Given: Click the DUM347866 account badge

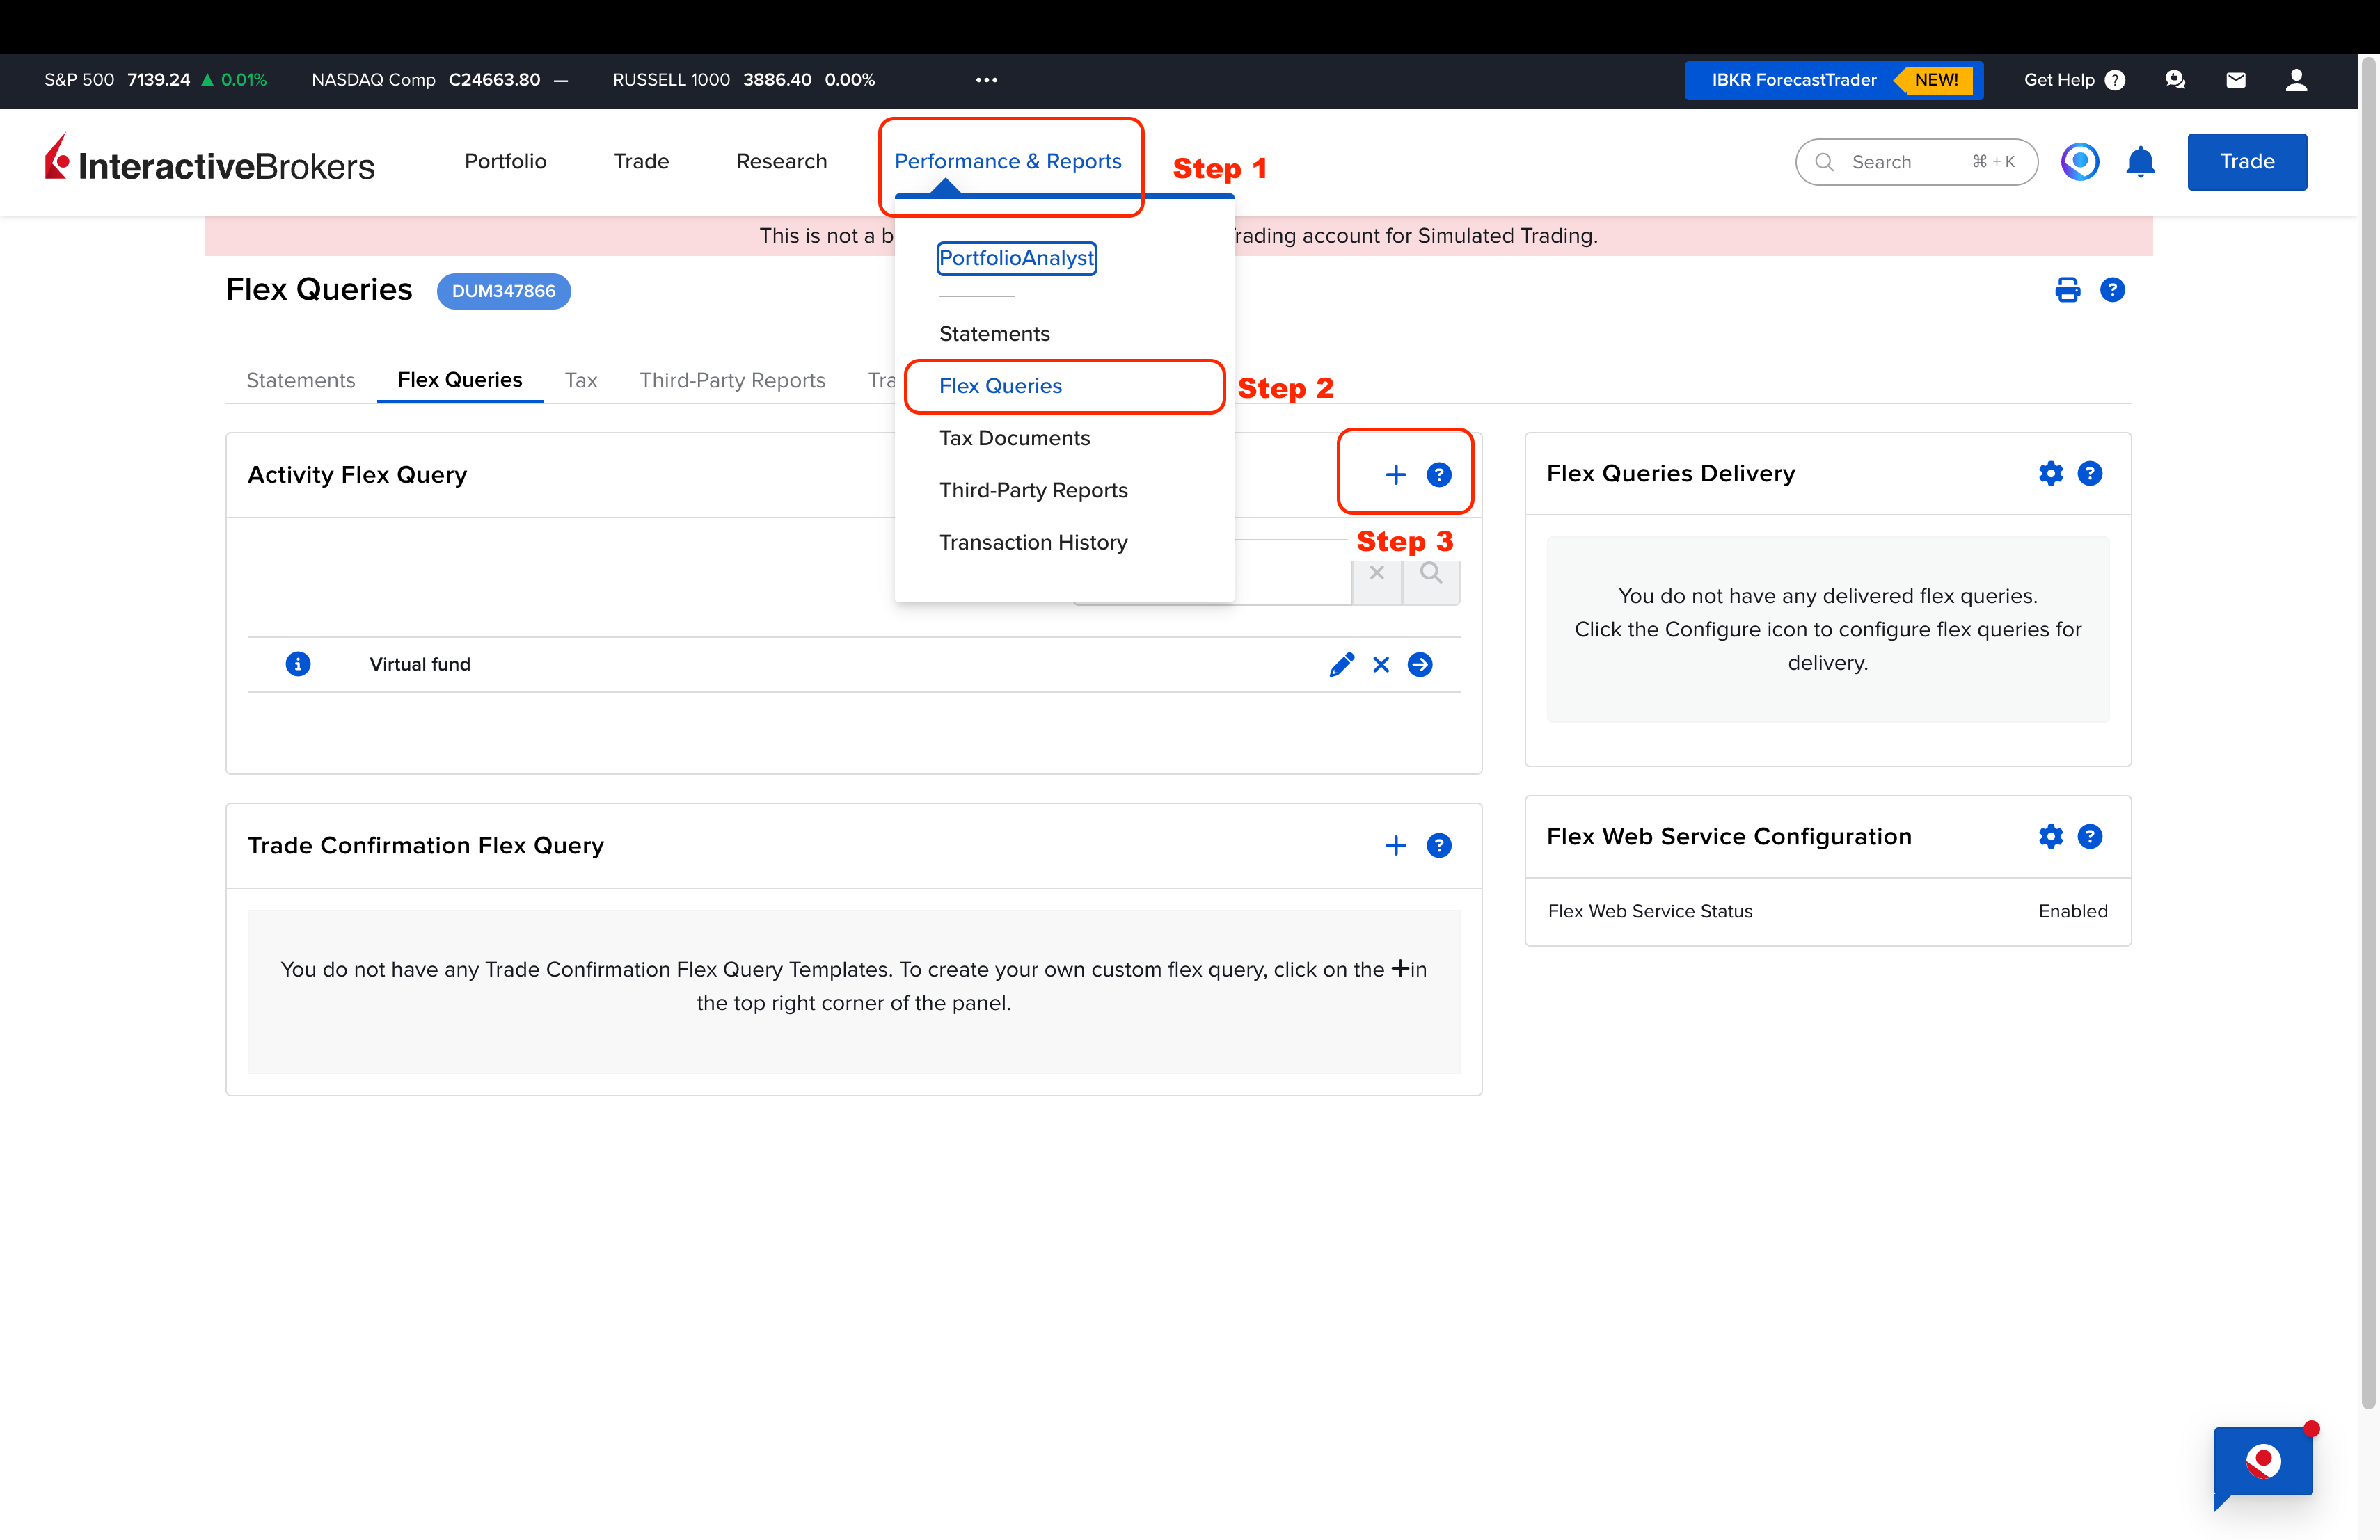Looking at the screenshot, I should tap(503, 291).
